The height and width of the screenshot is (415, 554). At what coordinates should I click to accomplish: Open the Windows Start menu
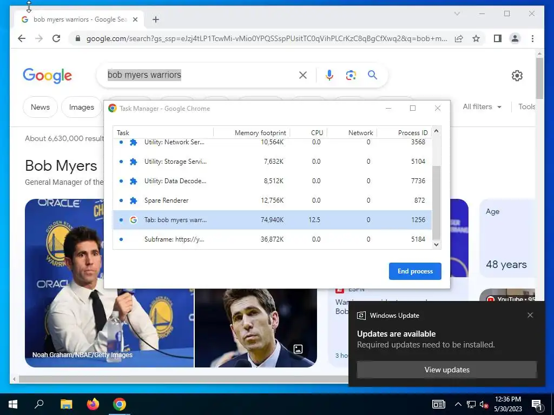(13, 404)
